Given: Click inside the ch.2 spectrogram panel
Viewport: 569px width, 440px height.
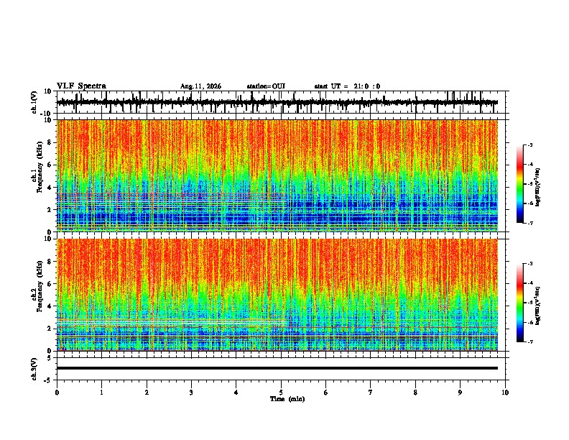Looking at the screenshot, I should click(277, 295).
